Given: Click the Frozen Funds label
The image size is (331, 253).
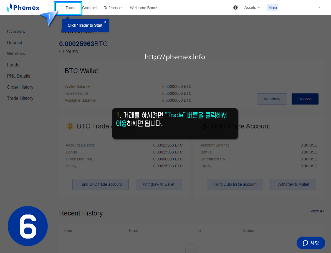Looking at the screenshot, I should pos(77,93).
